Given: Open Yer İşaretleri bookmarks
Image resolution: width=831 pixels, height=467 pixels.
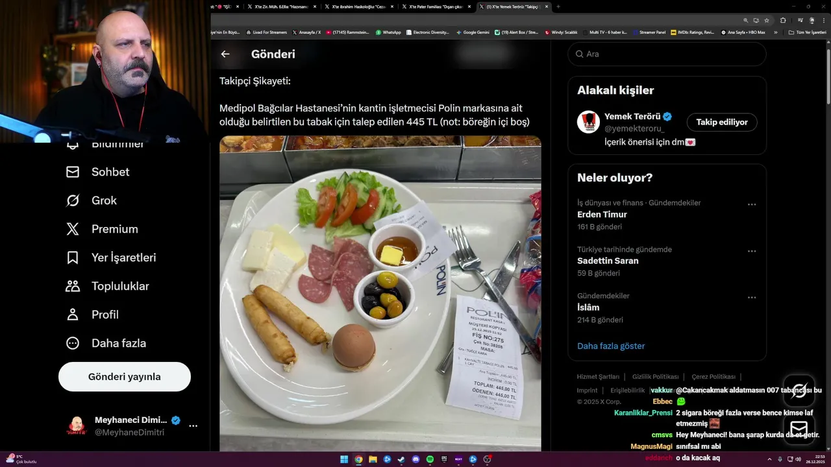Looking at the screenshot, I should point(111,257).
